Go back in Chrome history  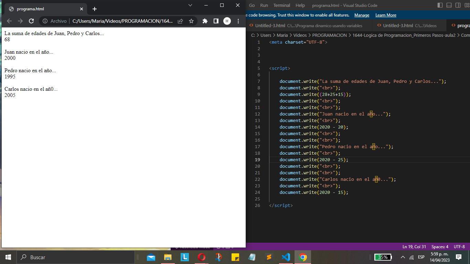(x=9, y=21)
